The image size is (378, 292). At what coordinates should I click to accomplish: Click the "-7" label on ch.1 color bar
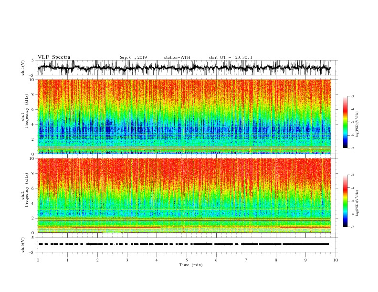click(352, 148)
